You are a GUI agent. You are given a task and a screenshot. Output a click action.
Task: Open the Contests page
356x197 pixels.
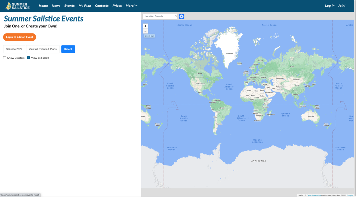pos(102,6)
